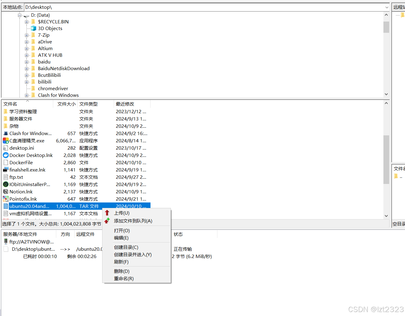Viewport: 405px width, 316px height.
Task: Click the 远程文件 queue column header
Action: 85,234
